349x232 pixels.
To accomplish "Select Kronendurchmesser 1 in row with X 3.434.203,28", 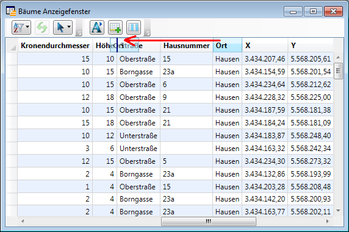I will point(55,187).
